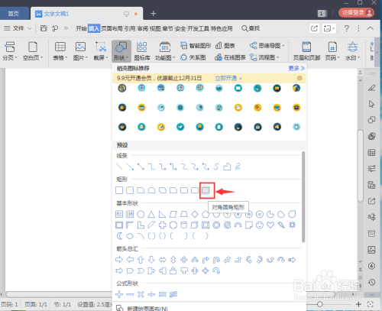Open 页眉和页脚 header and footer
Image resolution: width=382 pixels, height=311 pixels.
tap(306, 51)
